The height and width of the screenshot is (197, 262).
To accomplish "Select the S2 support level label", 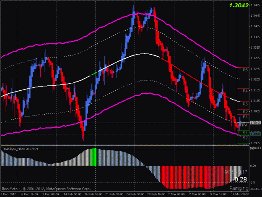I will [245, 138].
